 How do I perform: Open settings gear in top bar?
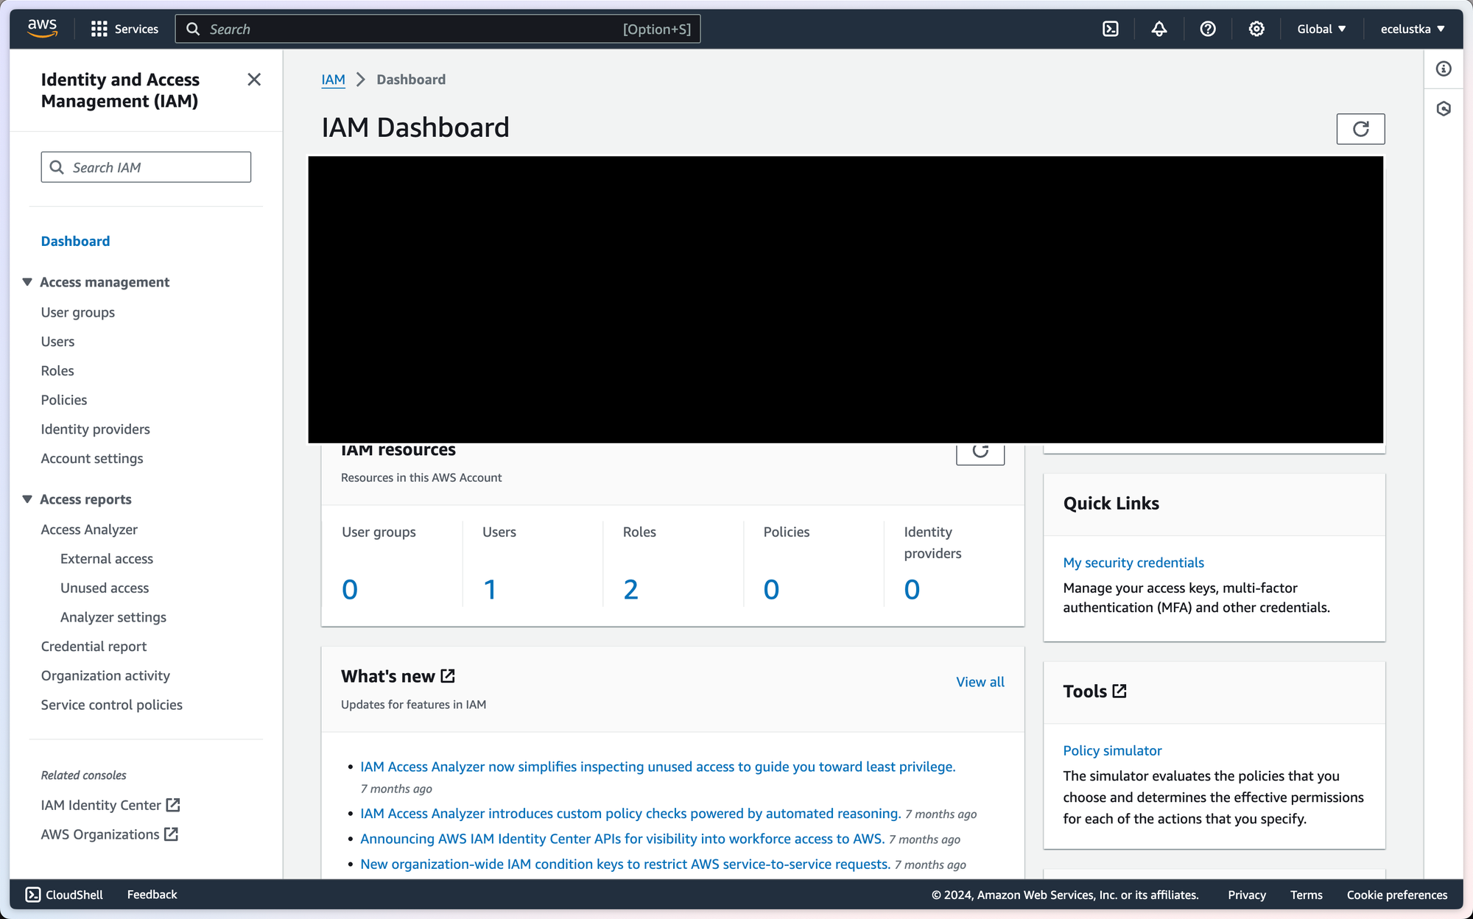click(1256, 29)
